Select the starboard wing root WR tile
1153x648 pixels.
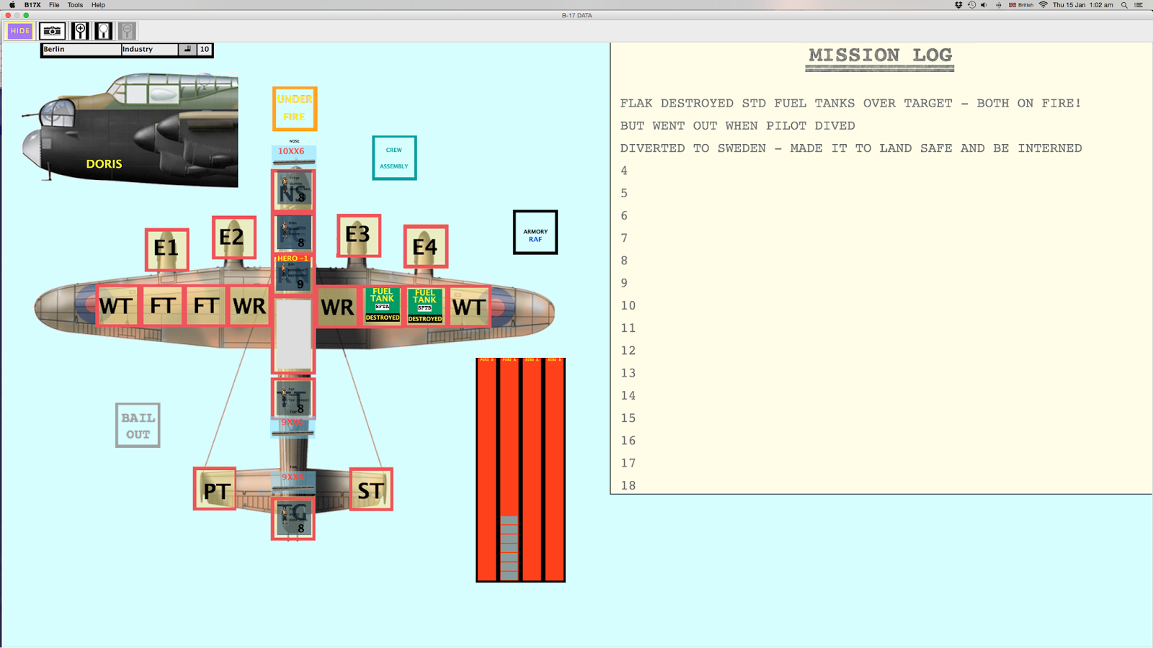[338, 307]
